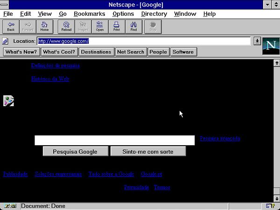This screenshot has width=280, height=210.
Task: Click the scrollbar down arrow
Action: [x=277, y=198]
